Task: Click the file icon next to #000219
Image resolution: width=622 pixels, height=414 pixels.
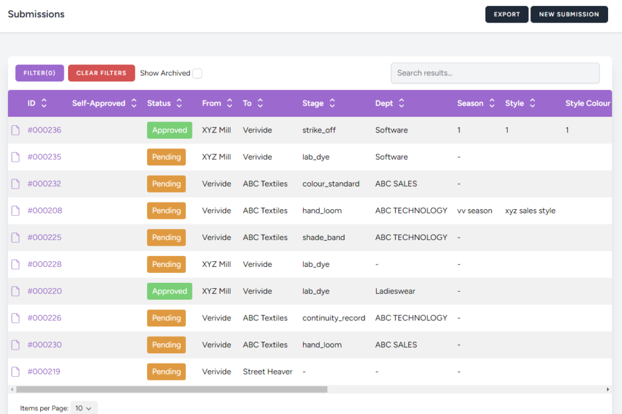Action: [x=16, y=371]
